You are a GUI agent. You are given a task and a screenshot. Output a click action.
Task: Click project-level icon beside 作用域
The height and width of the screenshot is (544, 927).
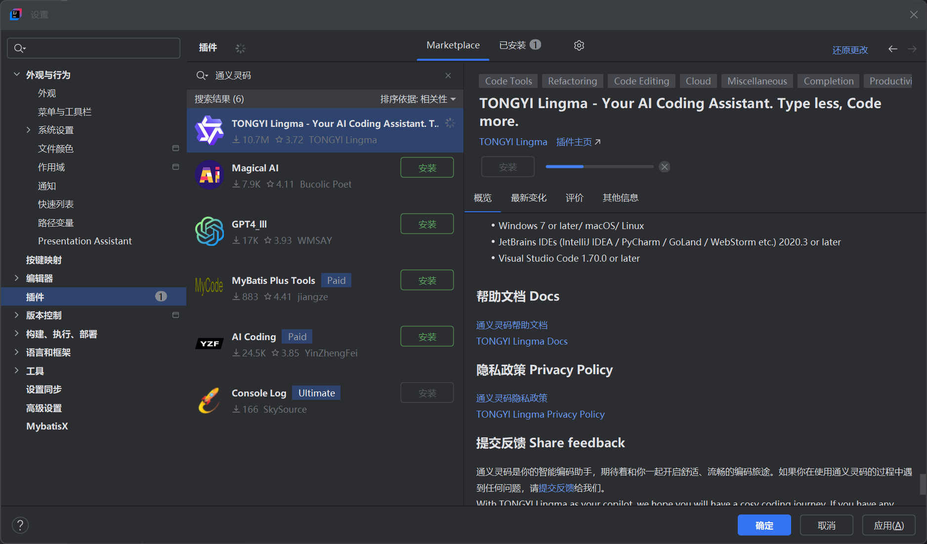coord(175,167)
